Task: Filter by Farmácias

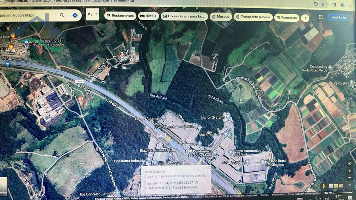Action: click(x=287, y=17)
